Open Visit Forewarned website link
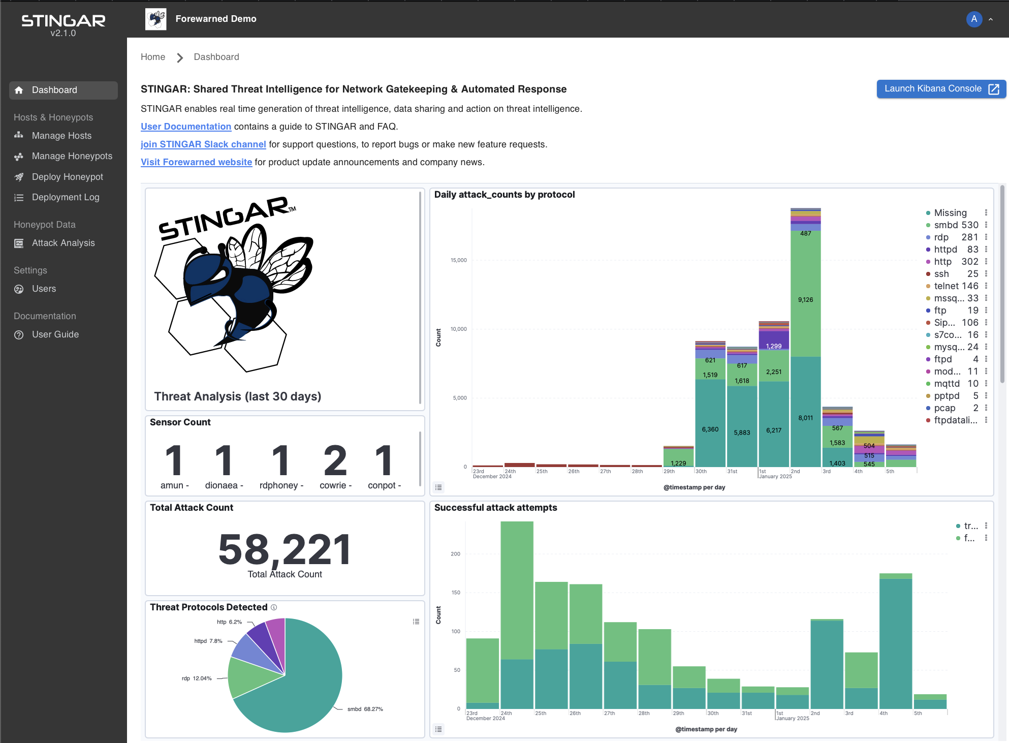Viewport: 1009px width, 743px height. coord(196,162)
